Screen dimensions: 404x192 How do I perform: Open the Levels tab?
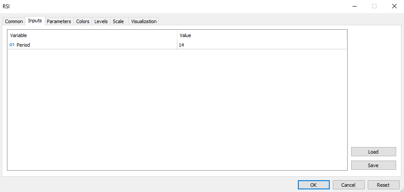point(101,21)
